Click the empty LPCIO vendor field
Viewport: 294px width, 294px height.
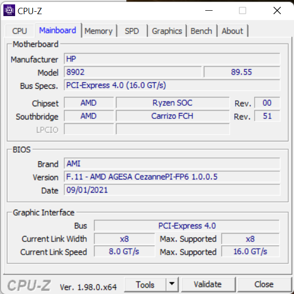pyautogui.click(x=89, y=129)
